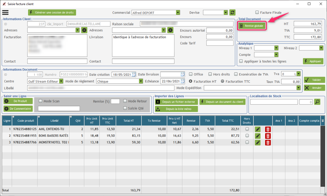Image resolution: width=327 pixels, height=196 pixels.
Task: Enable Appliquer à toutes les lignes
Action: pyautogui.click(x=241, y=61)
